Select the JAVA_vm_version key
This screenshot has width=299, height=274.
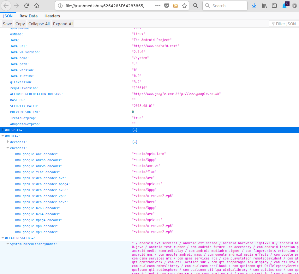click(25, 52)
